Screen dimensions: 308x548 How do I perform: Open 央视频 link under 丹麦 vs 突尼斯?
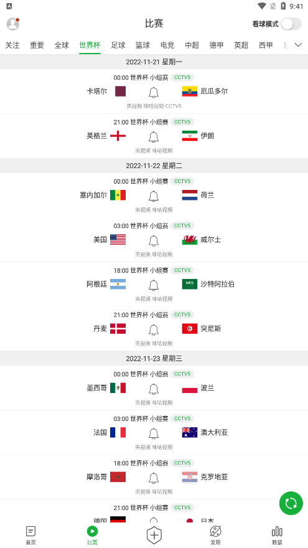coord(143,344)
